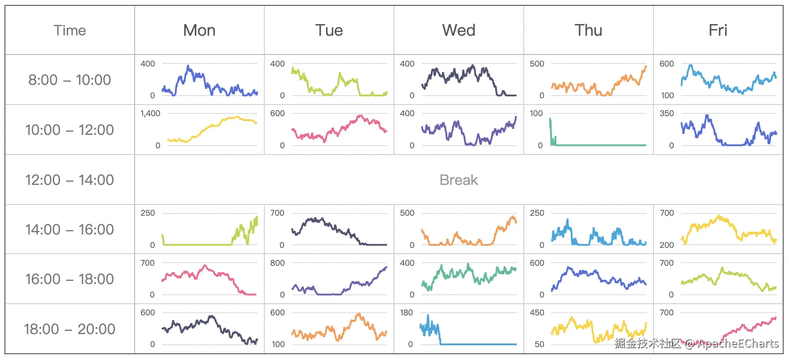The image size is (789, 360).
Task: Click Wednesday 18:00 – 20:00 blue chart
Action: [x=469, y=330]
